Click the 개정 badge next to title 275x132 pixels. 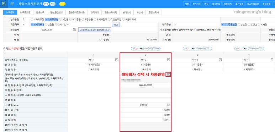[52, 4]
